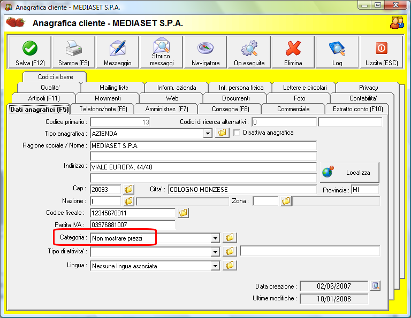Expand the Categoria dropdown arrow
This screenshot has width=411, height=318.
(215, 238)
